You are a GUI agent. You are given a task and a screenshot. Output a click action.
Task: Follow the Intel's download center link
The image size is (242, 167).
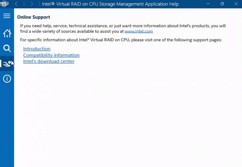coord(49,61)
